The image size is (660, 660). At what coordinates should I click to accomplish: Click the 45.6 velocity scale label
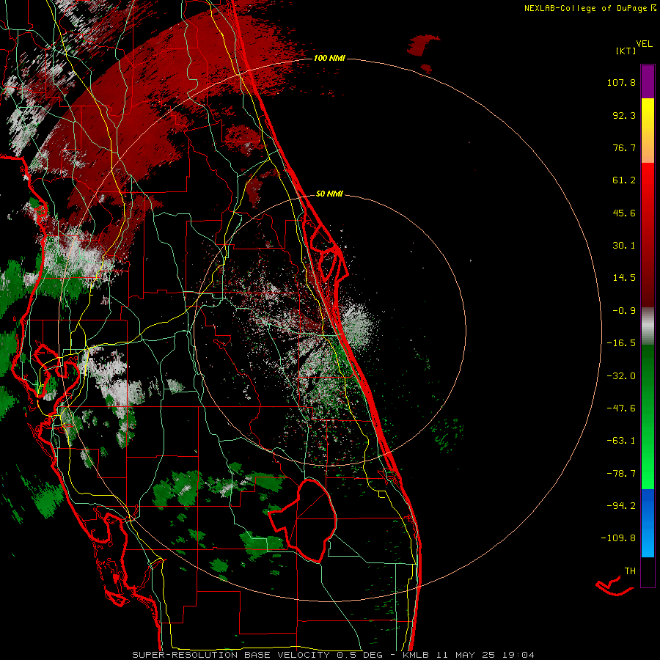(x=624, y=213)
